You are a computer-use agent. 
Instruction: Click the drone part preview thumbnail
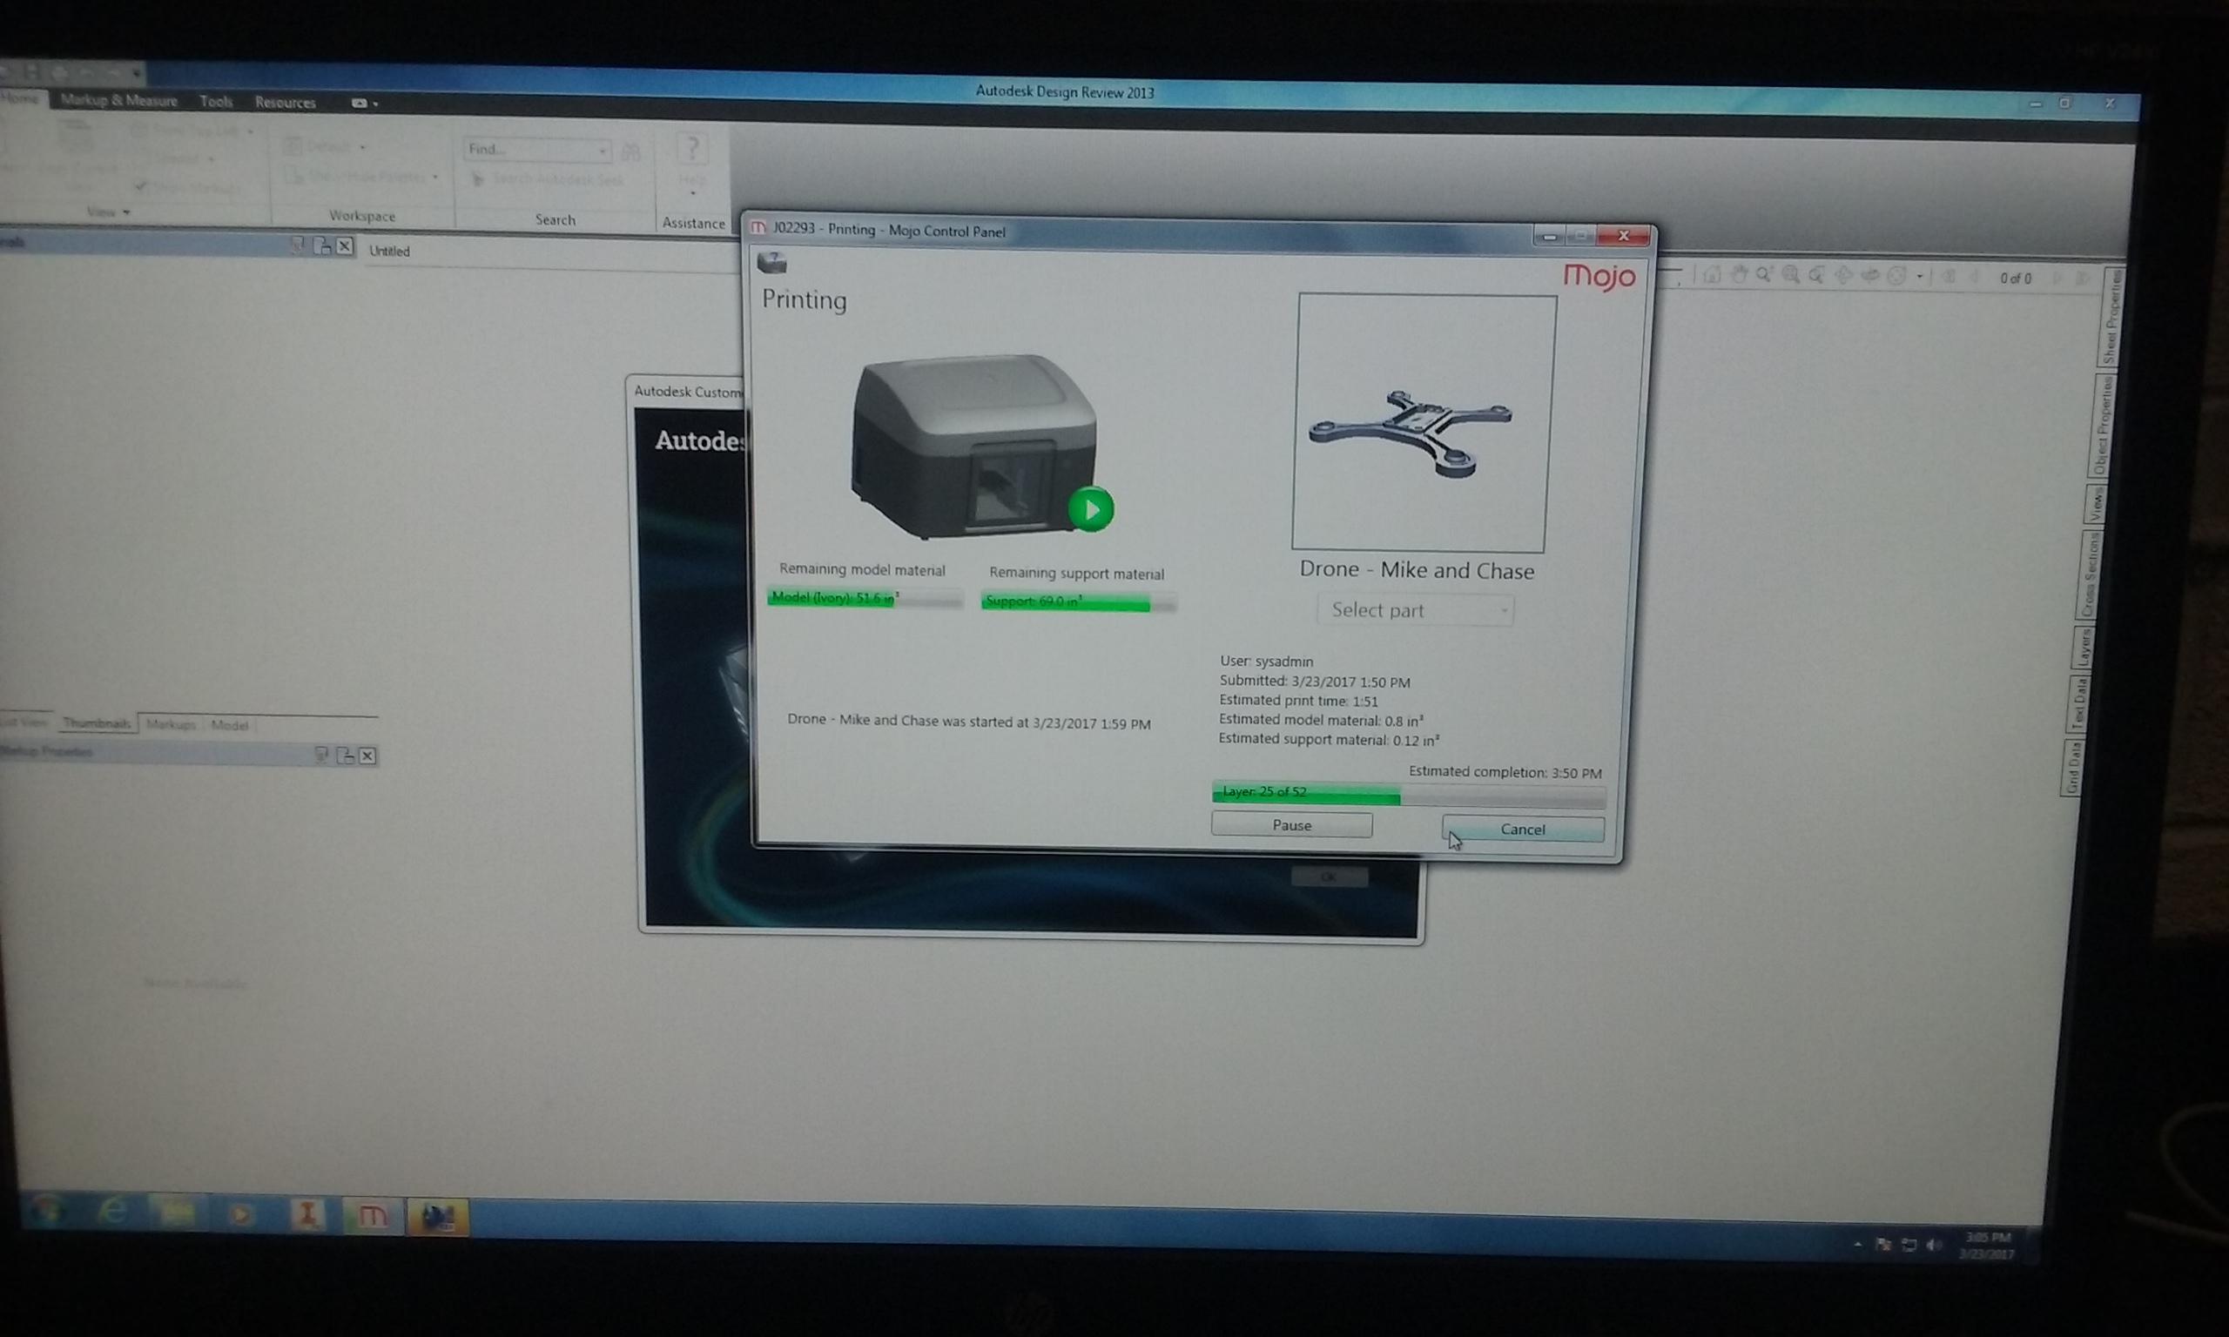coord(1424,421)
